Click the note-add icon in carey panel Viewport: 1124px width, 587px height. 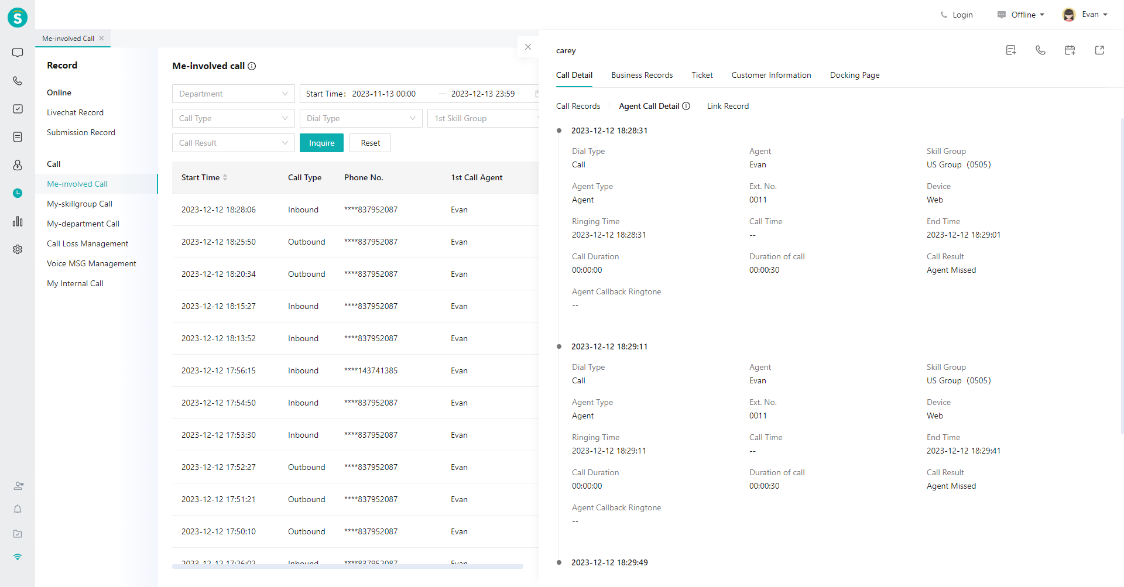(1011, 50)
